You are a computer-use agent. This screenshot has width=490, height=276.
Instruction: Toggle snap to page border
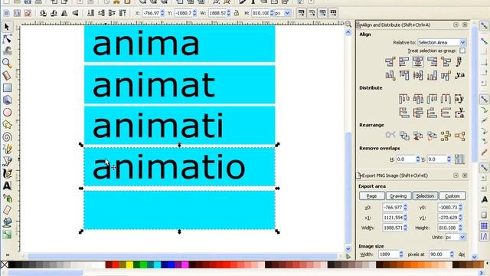coord(484,215)
